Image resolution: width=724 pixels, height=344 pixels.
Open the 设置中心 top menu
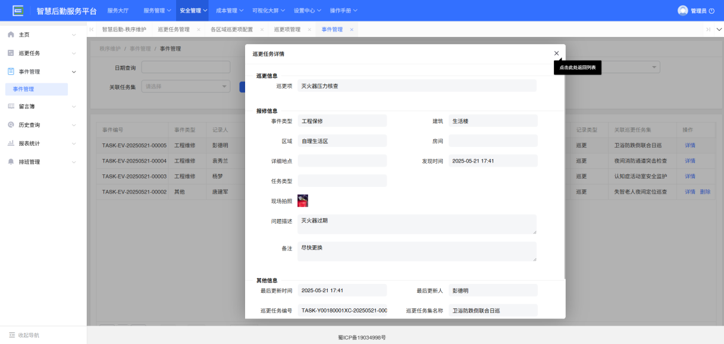tap(308, 11)
